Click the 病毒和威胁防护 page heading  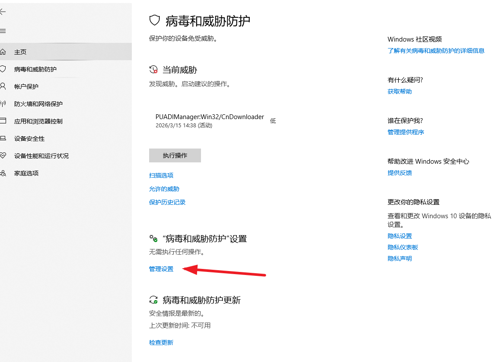(x=207, y=21)
